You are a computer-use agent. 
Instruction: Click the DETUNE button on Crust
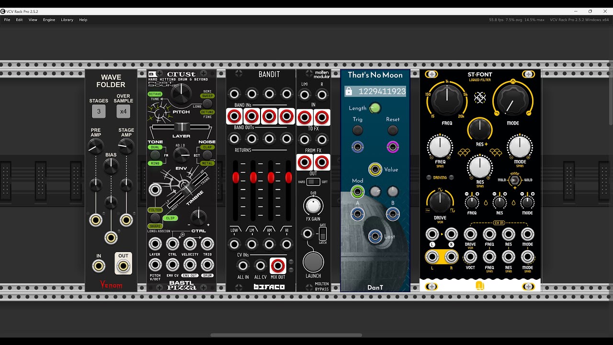coord(207,112)
